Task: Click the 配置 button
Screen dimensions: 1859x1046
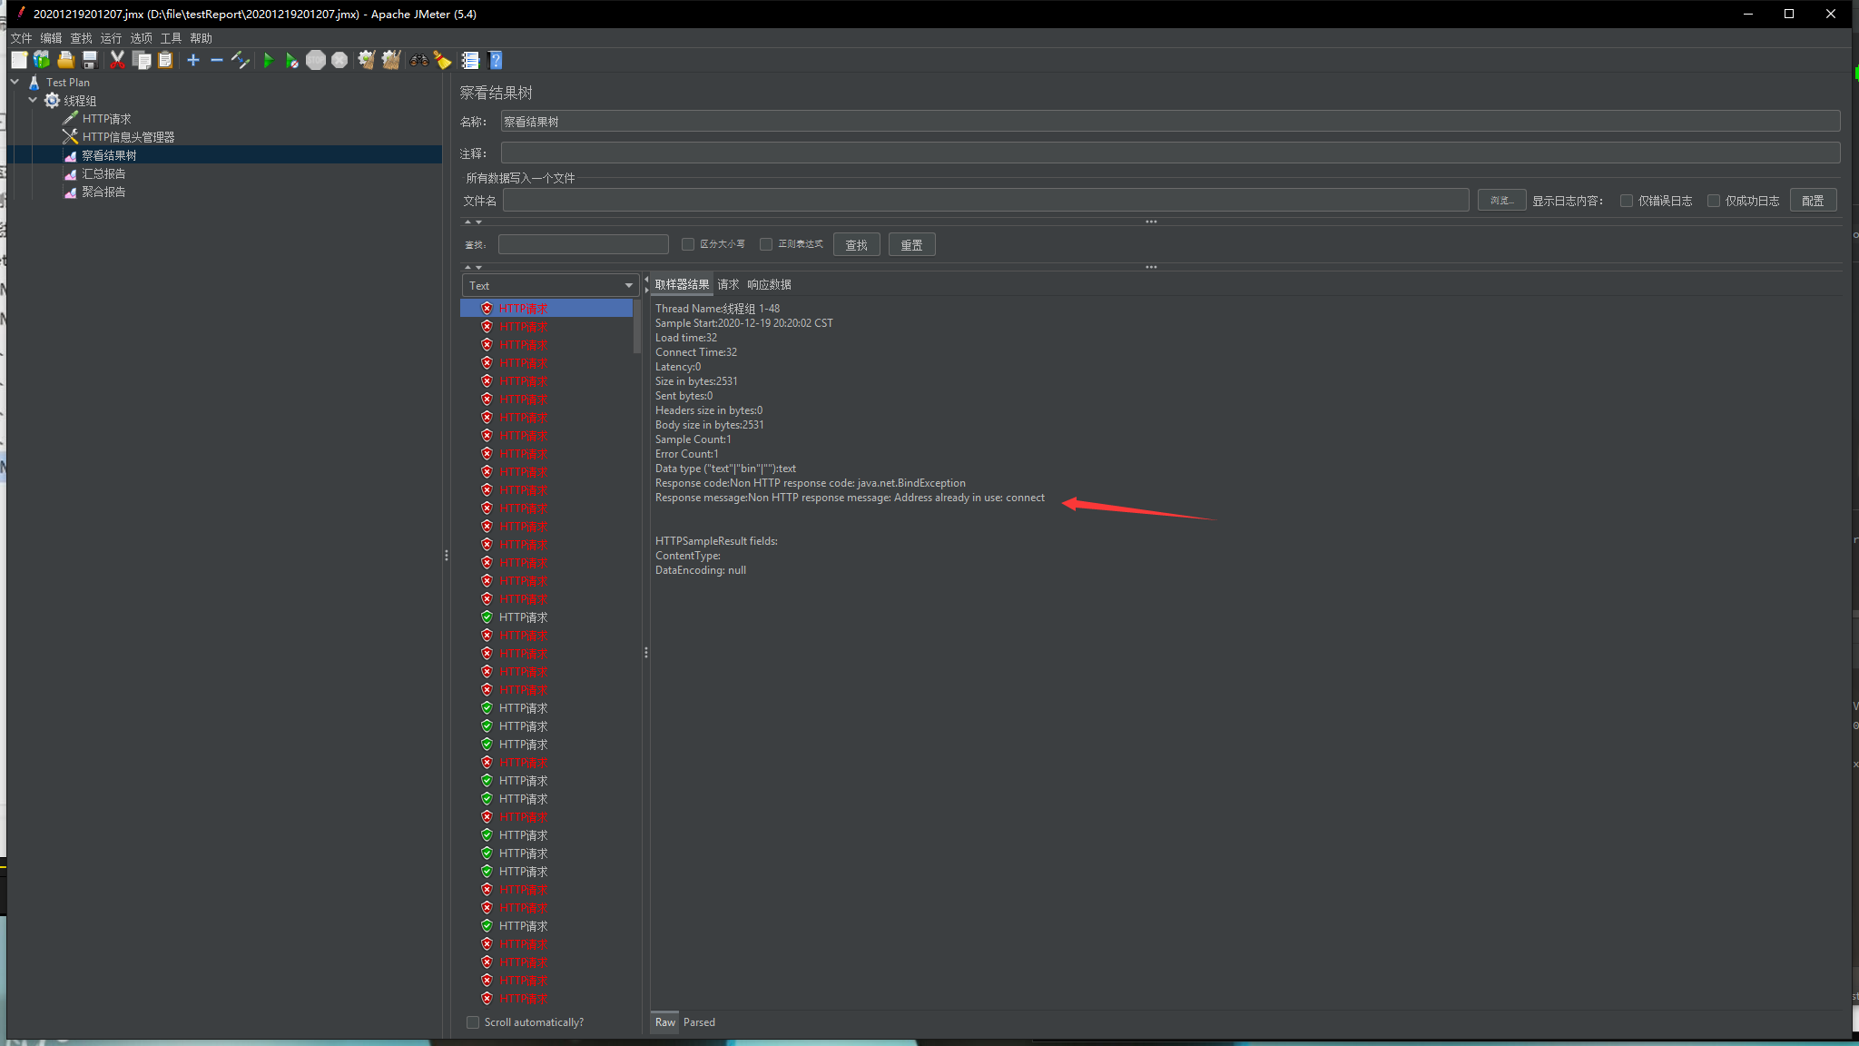Action: pyautogui.click(x=1813, y=201)
